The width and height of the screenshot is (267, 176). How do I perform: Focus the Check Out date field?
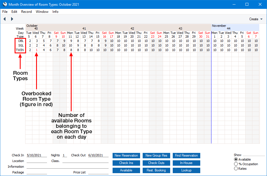[98, 155]
